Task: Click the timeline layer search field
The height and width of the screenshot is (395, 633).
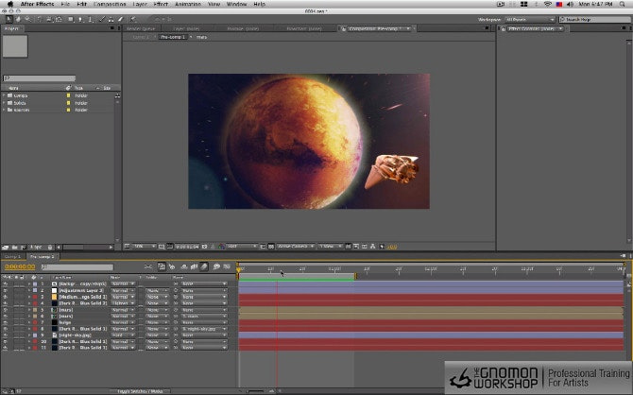Action: (77, 267)
